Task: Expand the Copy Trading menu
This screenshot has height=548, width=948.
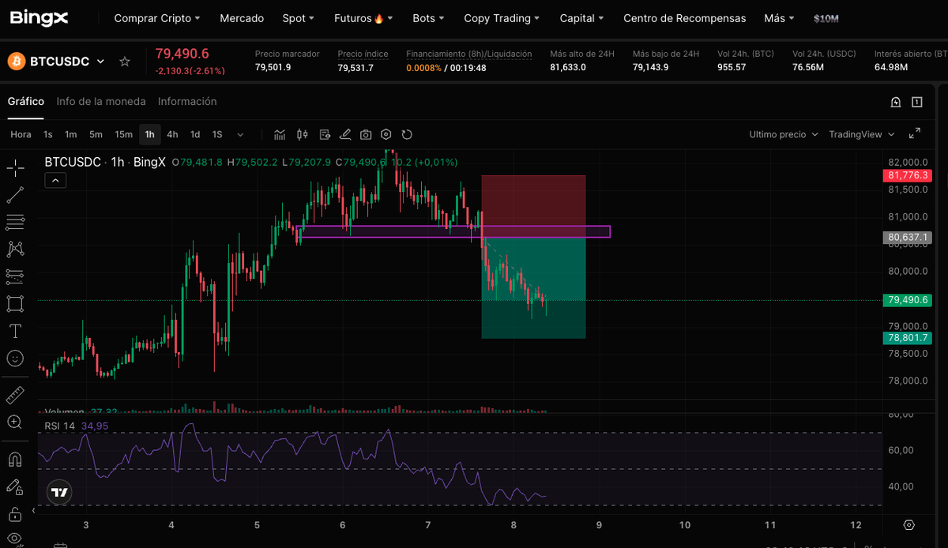Action: pyautogui.click(x=502, y=18)
